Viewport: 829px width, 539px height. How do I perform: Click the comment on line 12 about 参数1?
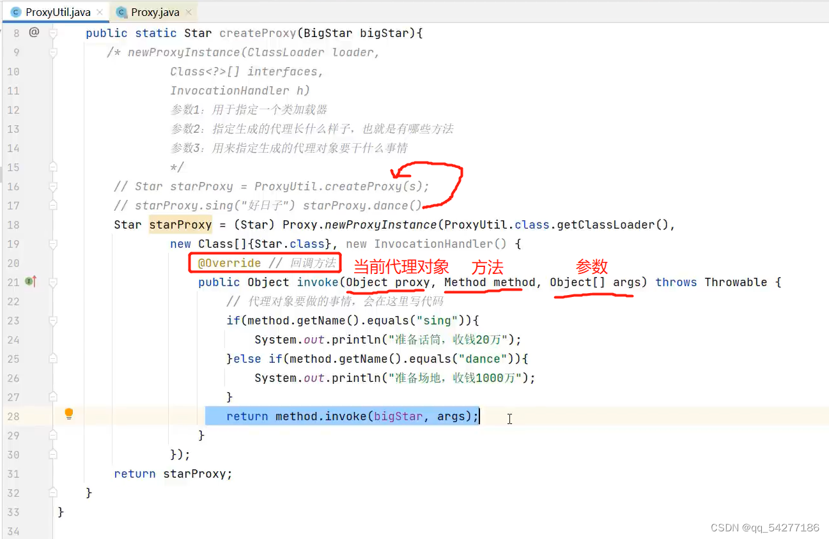(x=249, y=110)
